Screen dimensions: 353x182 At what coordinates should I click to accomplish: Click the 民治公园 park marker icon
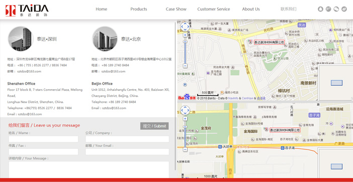[x=275, y=58]
